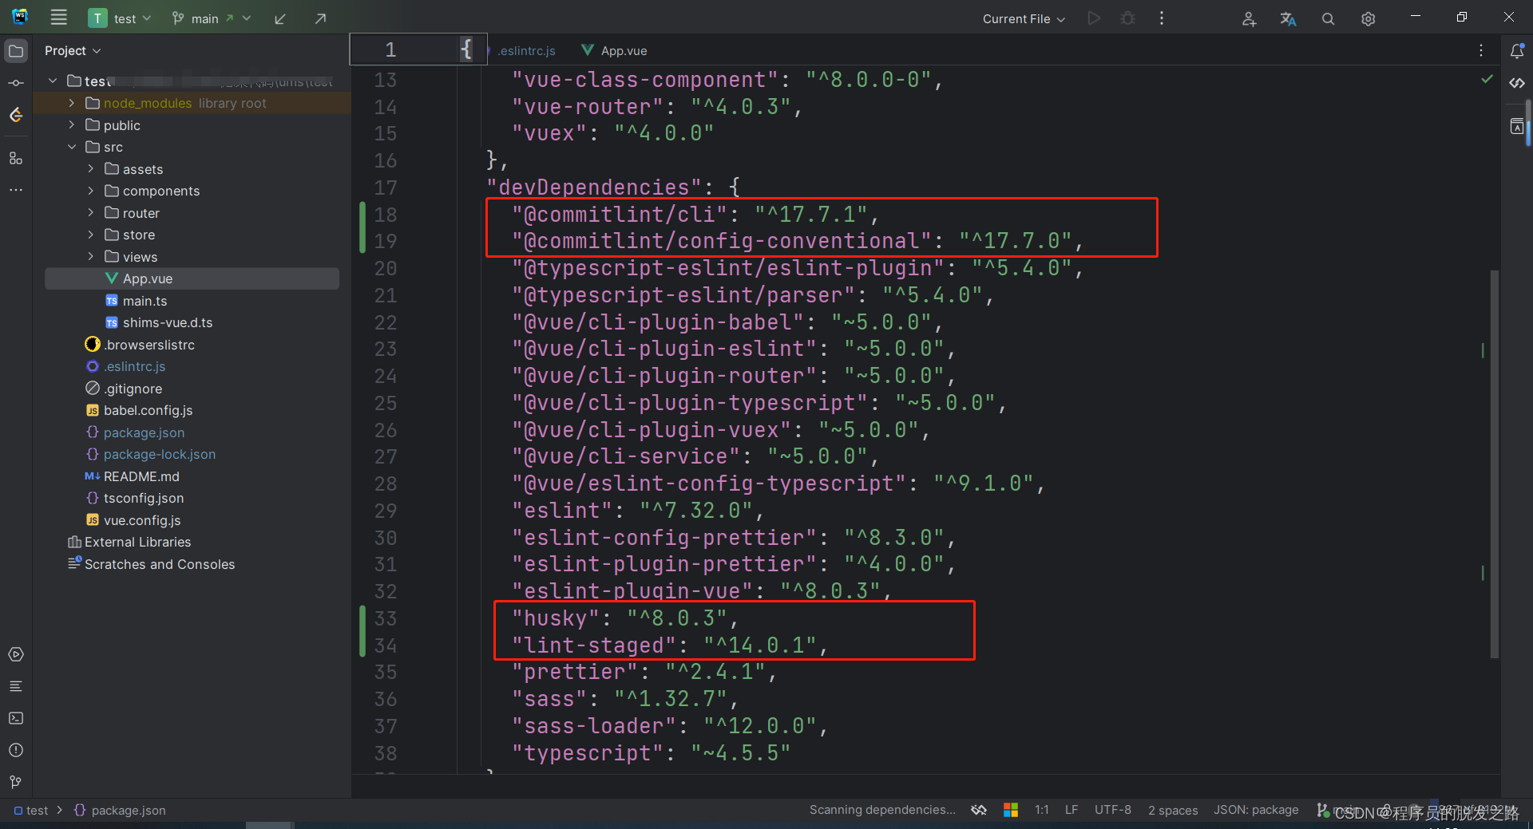Select package-lock.json file
The width and height of the screenshot is (1533, 829).
pyautogui.click(x=159, y=454)
